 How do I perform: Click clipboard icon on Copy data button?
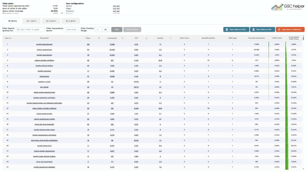pyautogui.click(x=279, y=30)
